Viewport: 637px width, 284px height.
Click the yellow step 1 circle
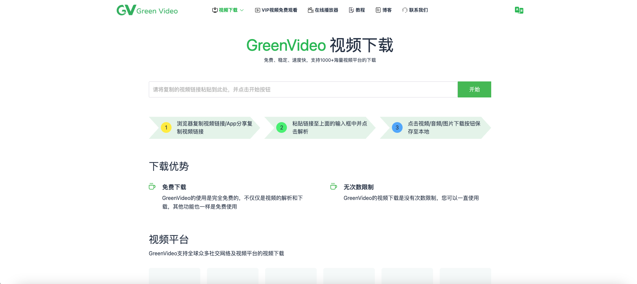tap(166, 127)
